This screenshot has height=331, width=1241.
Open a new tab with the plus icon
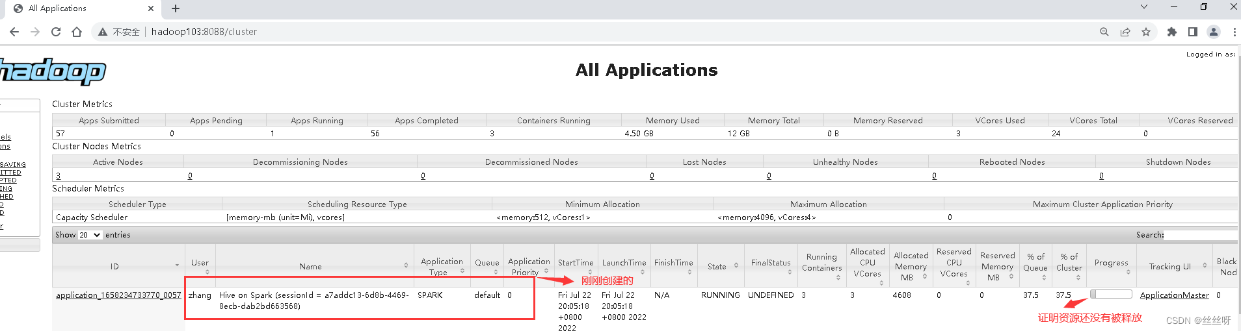tap(176, 8)
